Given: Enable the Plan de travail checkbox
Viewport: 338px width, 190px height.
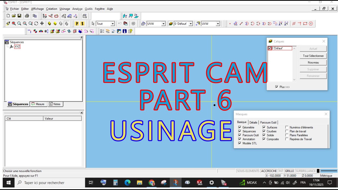Looking at the screenshot, I should pos(287,131).
